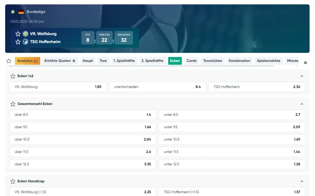The height and width of the screenshot is (196, 315).
Task: Click the TSG Hoffenheim club logo
Action: tap(26, 42)
